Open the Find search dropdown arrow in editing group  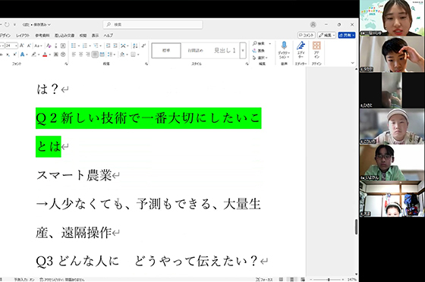click(x=269, y=43)
